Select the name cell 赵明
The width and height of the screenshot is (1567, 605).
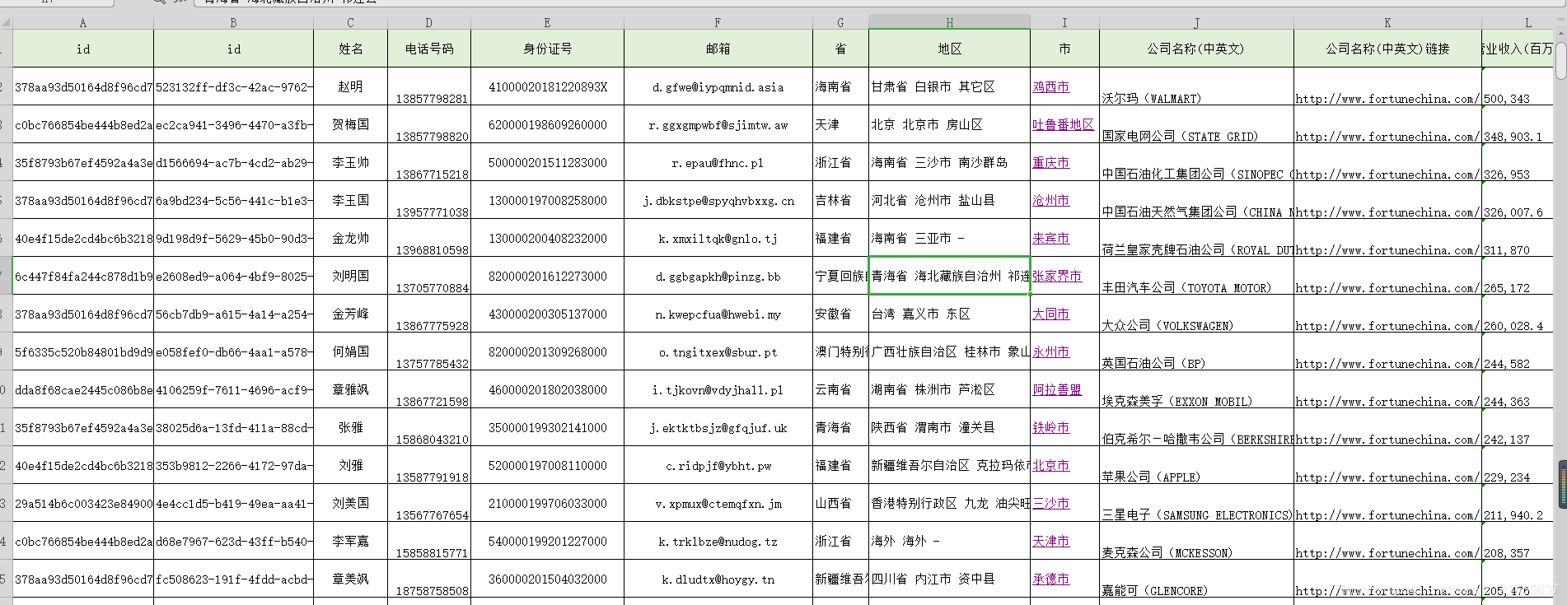[x=350, y=86]
